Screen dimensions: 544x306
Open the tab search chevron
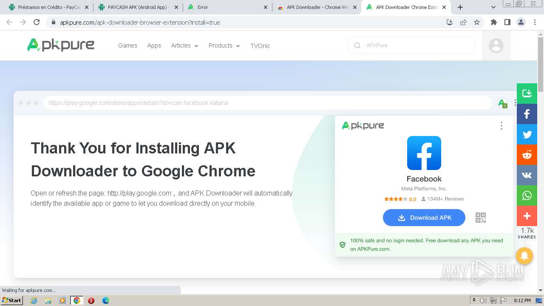tap(493, 7)
